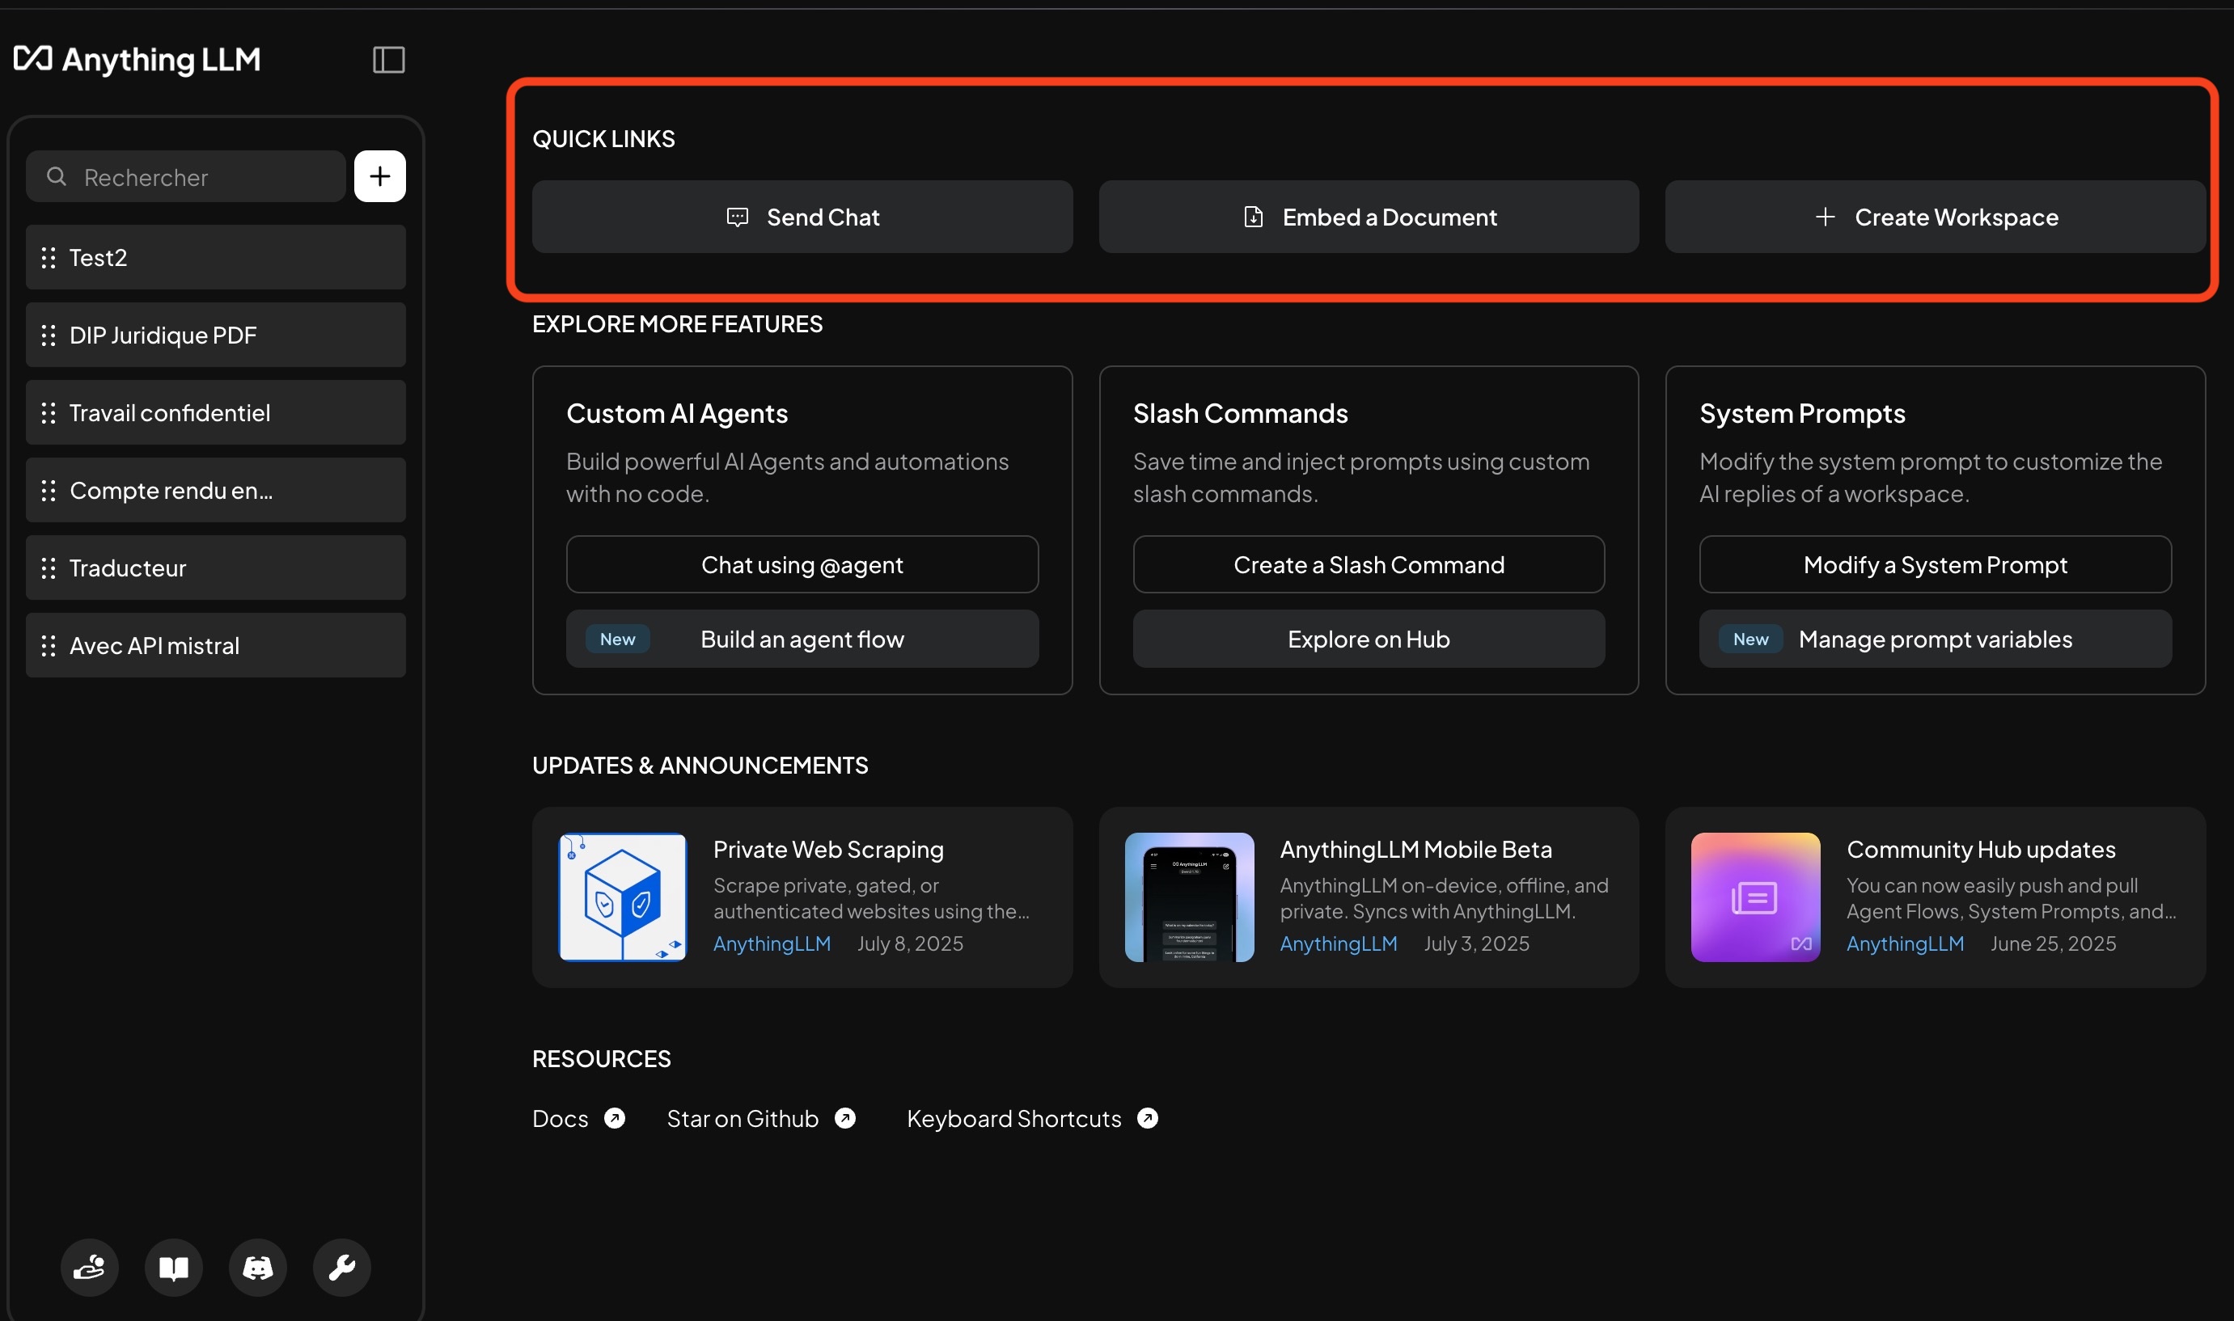Screen dimensions: 2234x1321
Task: Open the DIP Juridique PDF workspace
Action: pos(215,335)
